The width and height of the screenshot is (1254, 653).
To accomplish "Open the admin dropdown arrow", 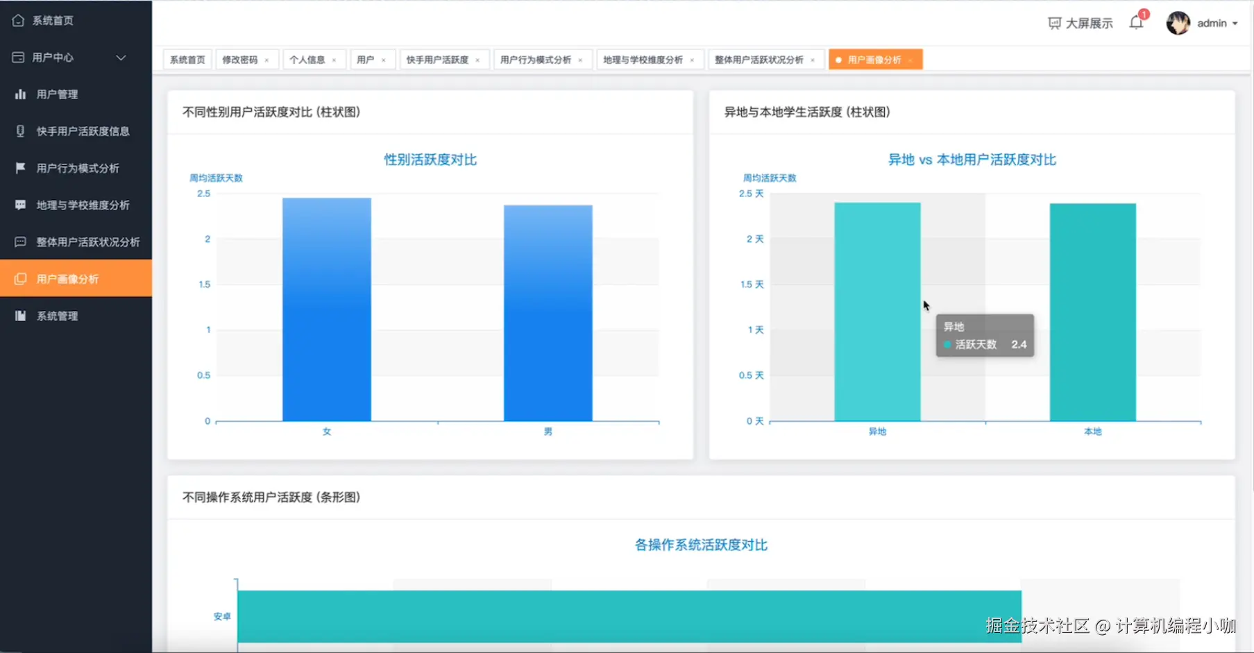I will (x=1235, y=24).
